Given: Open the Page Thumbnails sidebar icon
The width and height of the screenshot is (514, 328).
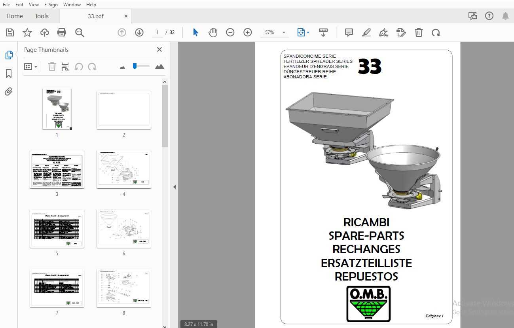Looking at the screenshot, I should point(9,55).
